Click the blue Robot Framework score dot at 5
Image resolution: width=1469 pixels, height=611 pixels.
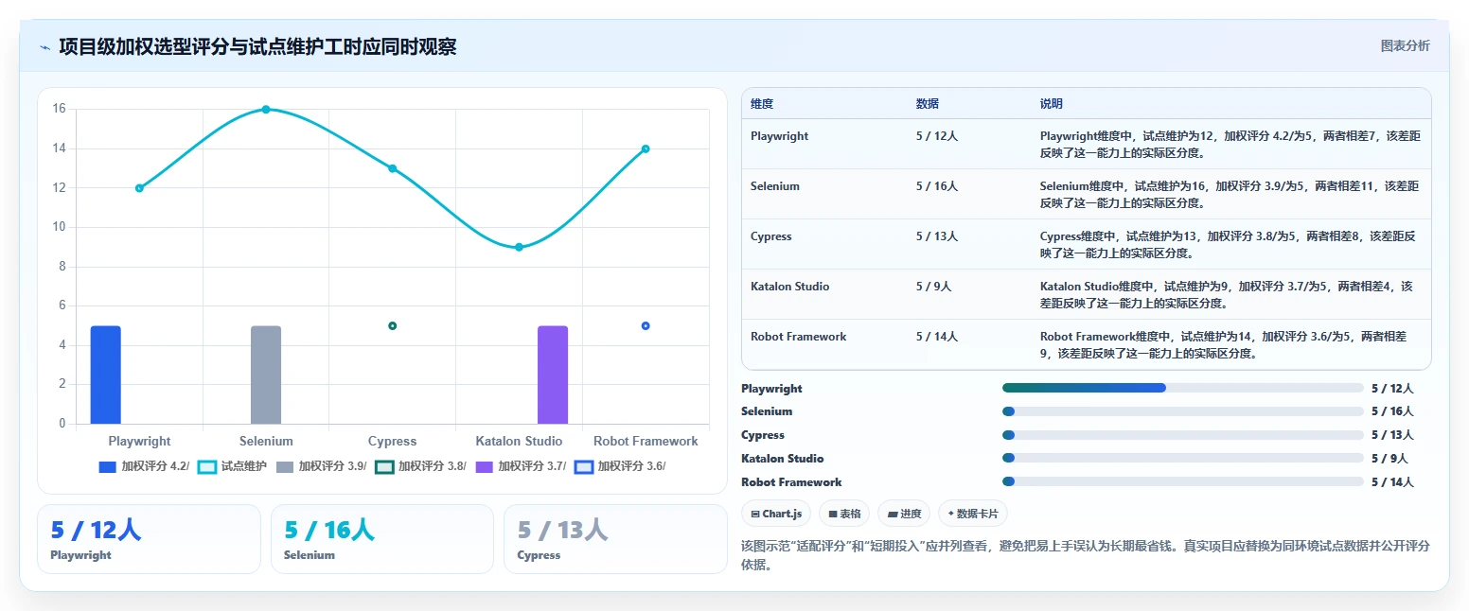[646, 325]
